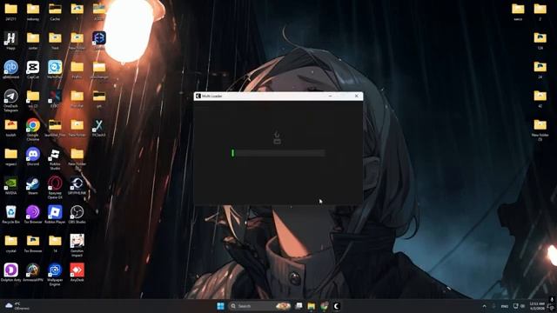Image resolution: width=557 pixels, height=313 pixels.
Task: Open the taskbar clock and date
Action: pos(537,306)
